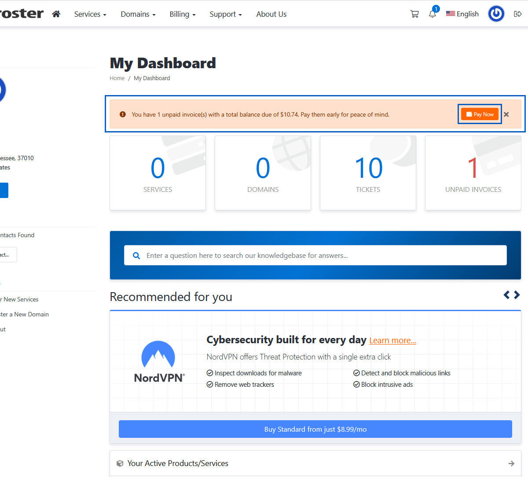528x477 pixels.
Task: Open the Unpaid Invoices tile
Action: tap(473, 173)
